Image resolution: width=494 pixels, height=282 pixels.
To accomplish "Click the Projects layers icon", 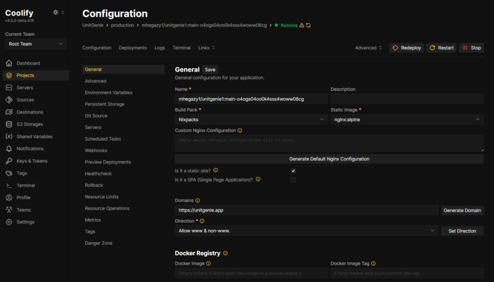I will [9, 75].
